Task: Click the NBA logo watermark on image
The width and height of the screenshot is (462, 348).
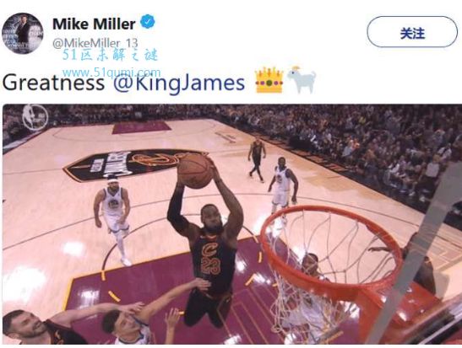Action: coord(35,117)
